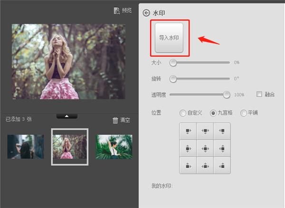
Task: Choose the 平铺 tile position radio button
Action: click(244, 113)
